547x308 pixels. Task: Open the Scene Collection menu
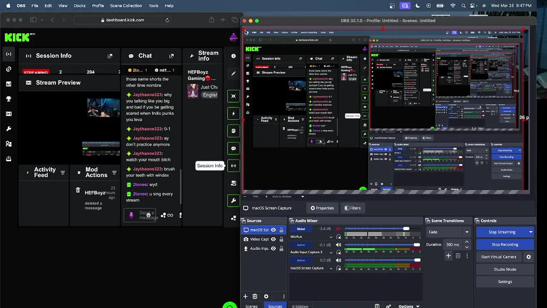tap(126, 6)
